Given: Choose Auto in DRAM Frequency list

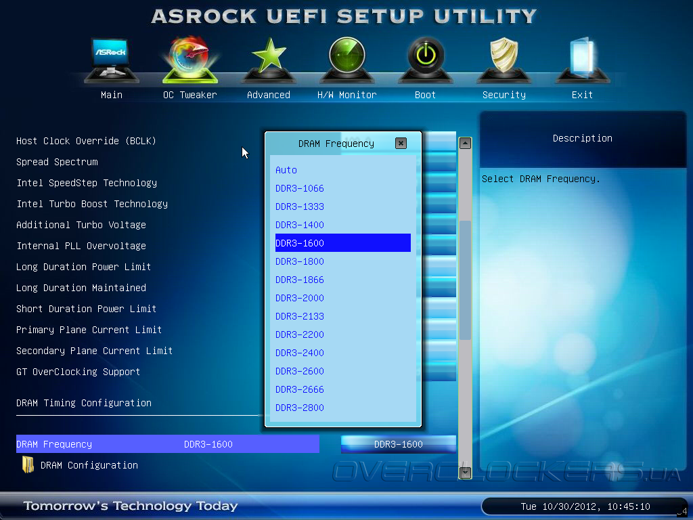Looking at the screenshot, I should (343, 170).
